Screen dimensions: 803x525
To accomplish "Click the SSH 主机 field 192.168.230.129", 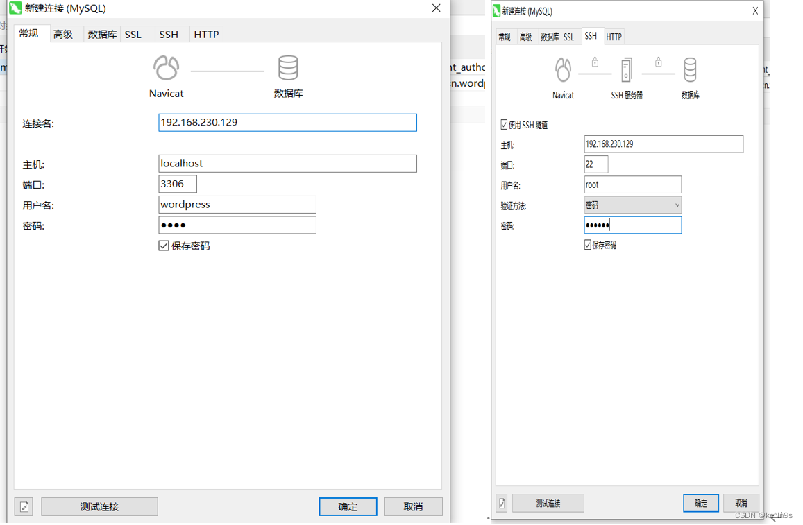I will pos(663,144).
